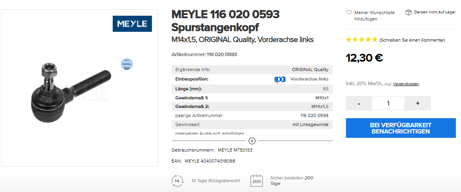The image size is (461, 192).
Task: Click the 14 Tage Rückgaberecht text
Action: coord(216,181)
